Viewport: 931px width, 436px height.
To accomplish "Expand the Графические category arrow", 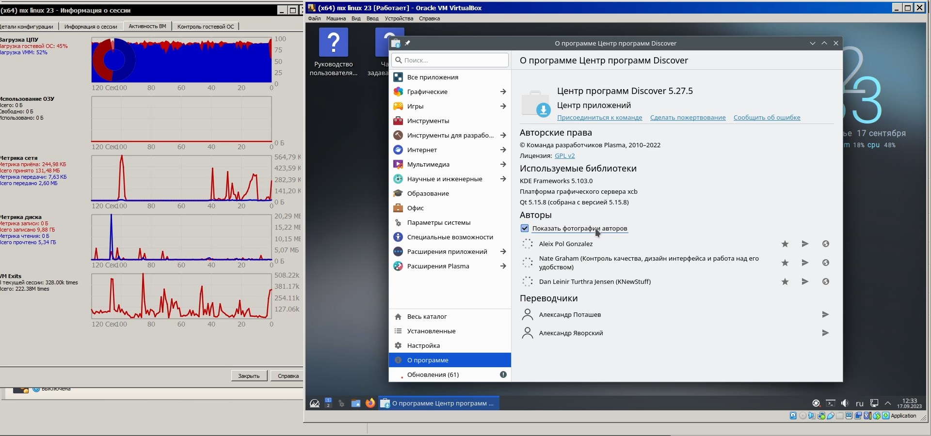I will click(x=503, y=92).
